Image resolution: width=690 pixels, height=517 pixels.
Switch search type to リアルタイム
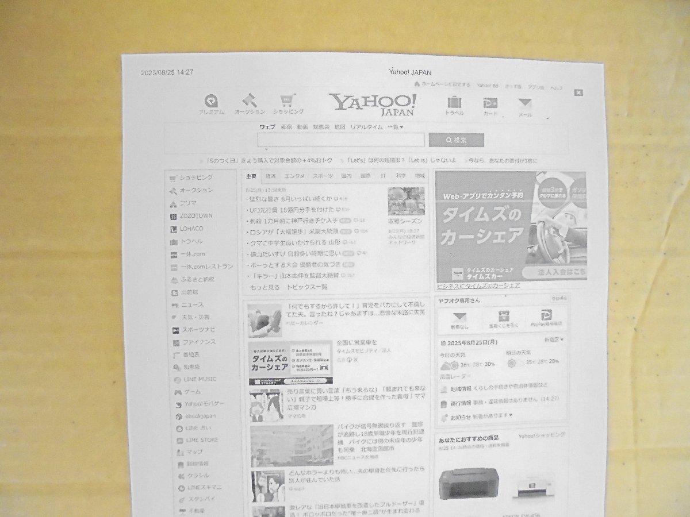click(x=366, y=127)
